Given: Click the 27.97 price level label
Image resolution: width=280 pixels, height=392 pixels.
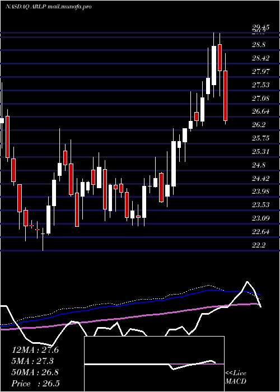Looking at the screenshot, I should click(x=260, y=72).
